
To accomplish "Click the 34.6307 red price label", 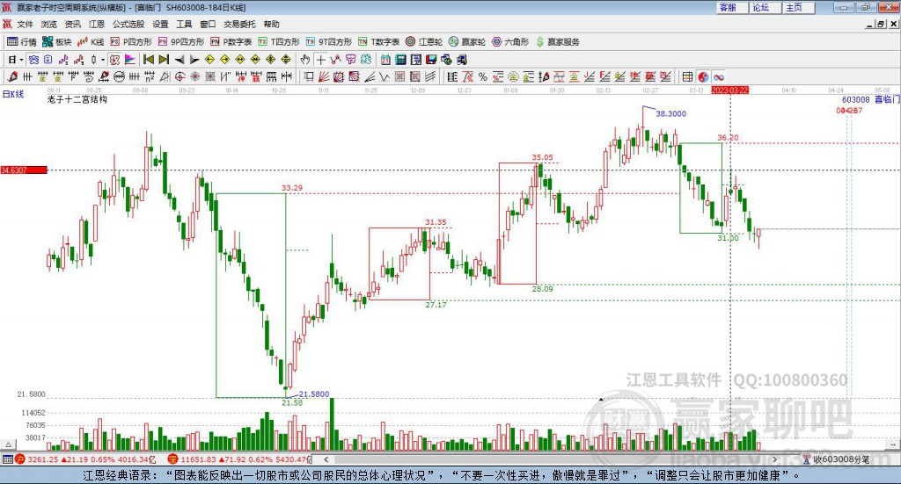I will tap(24, 170).
